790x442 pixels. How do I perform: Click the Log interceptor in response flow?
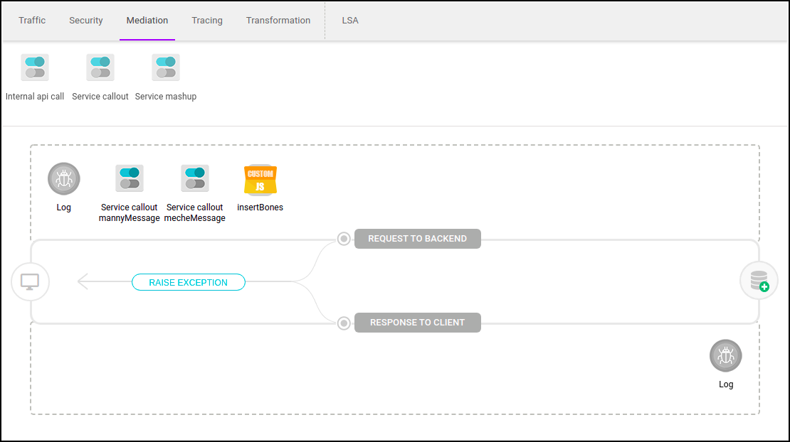[726, 355]
